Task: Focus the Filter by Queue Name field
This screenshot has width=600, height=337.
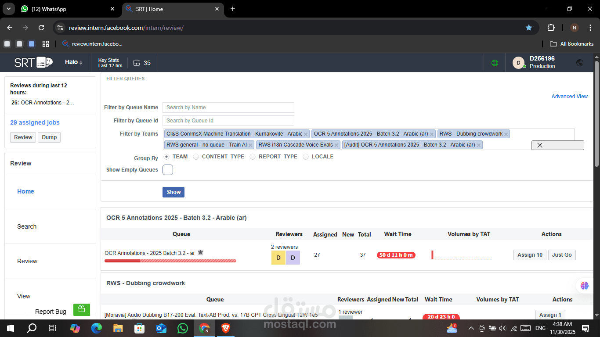Action: pos(228,108)
